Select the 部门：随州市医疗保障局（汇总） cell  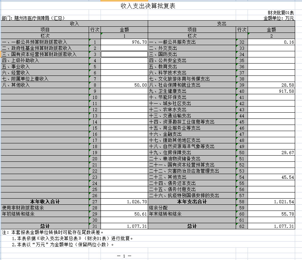tap(45, 18)
